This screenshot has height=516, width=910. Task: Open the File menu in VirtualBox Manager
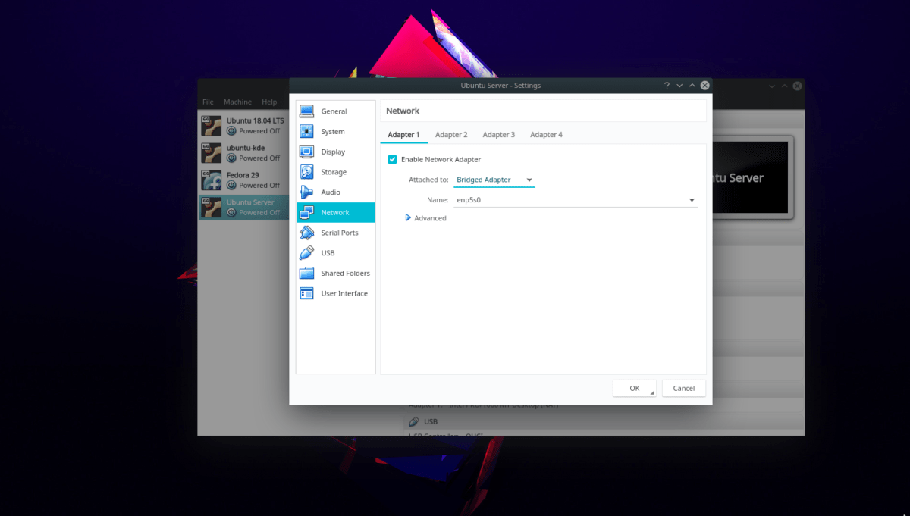pyautogui.click(x=208, y=102)
